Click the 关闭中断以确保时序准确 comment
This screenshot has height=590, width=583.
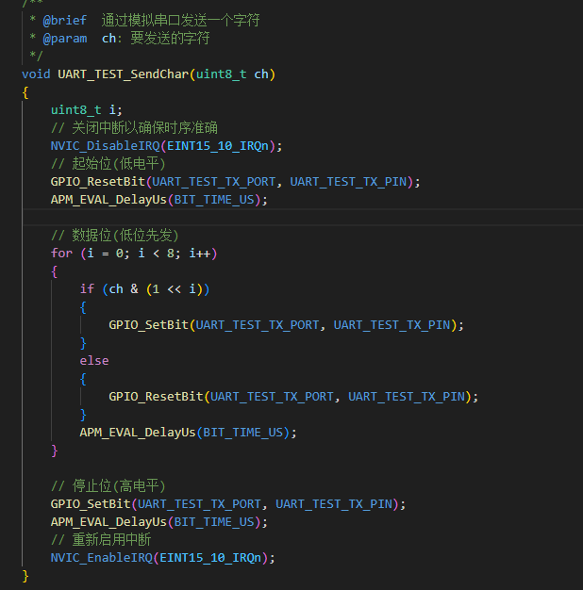134,128
